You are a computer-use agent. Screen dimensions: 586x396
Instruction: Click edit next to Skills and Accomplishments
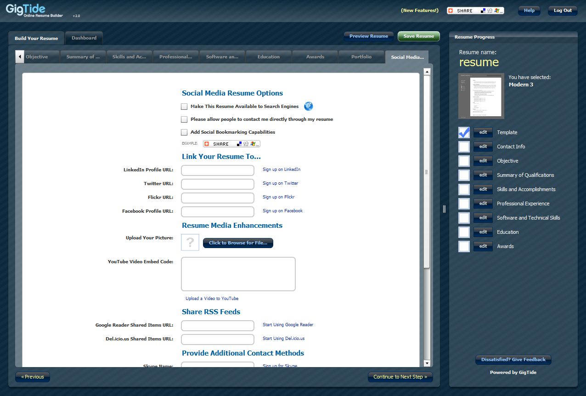(x=483, y=189)
